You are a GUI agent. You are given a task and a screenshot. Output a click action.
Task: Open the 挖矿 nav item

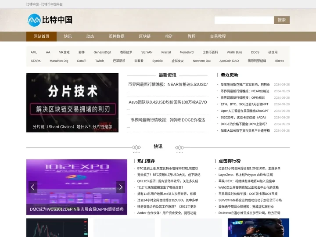(169, 36)
